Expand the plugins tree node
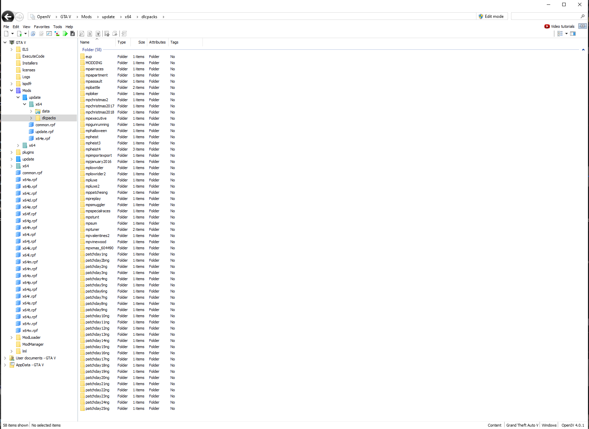The image size is (589, 429). 11,152
